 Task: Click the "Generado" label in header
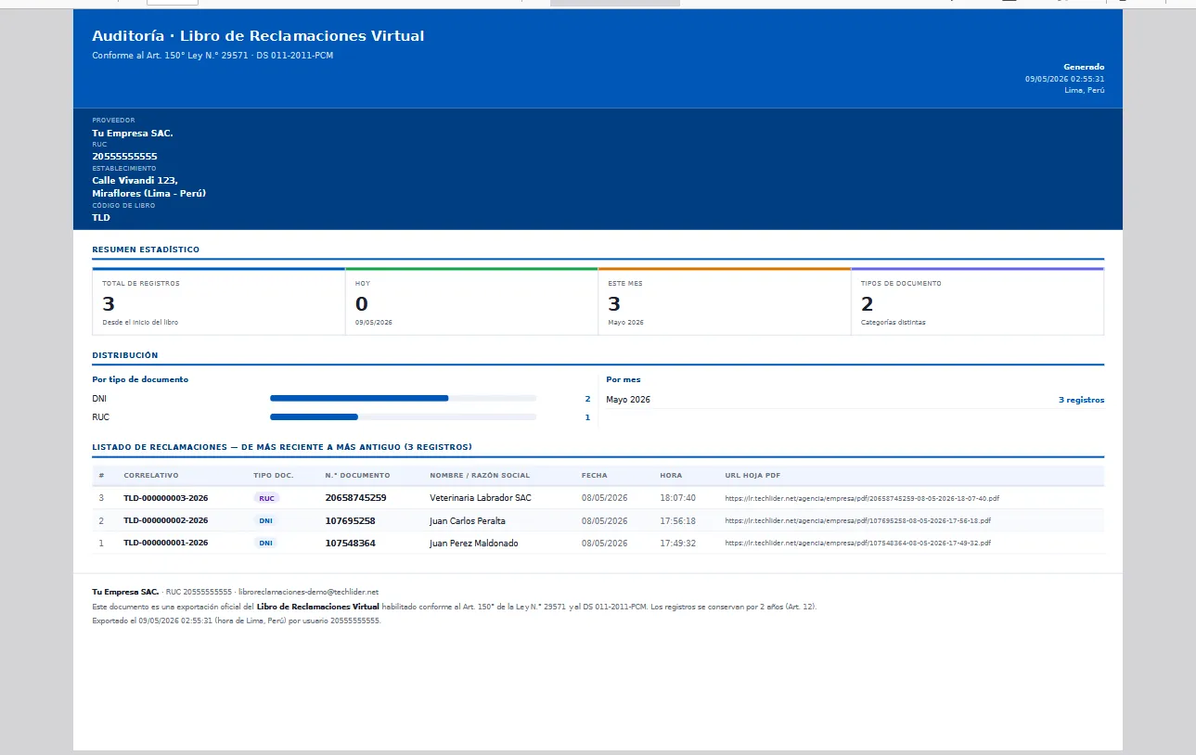tap(1084, 67)
